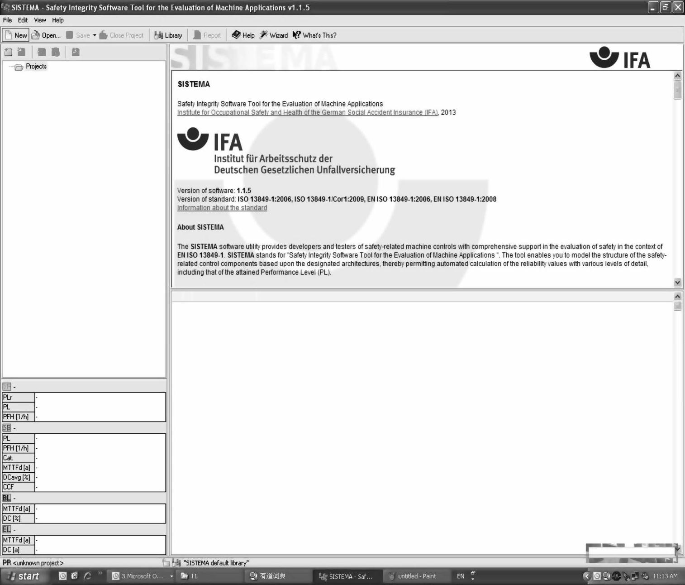
Task: Activate What's This? help mode
Action: [x=314, y=35]
